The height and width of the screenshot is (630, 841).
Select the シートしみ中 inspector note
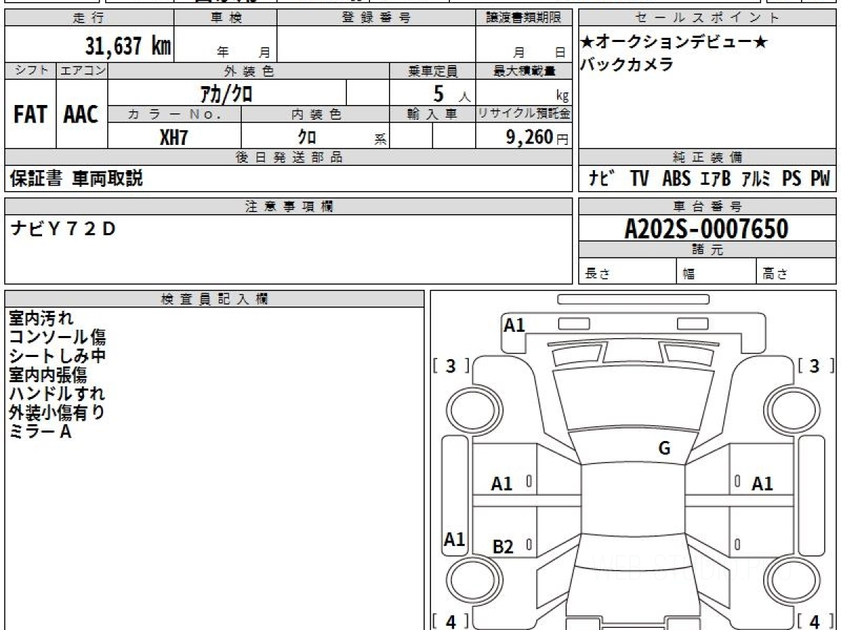[x=57, y=356]
